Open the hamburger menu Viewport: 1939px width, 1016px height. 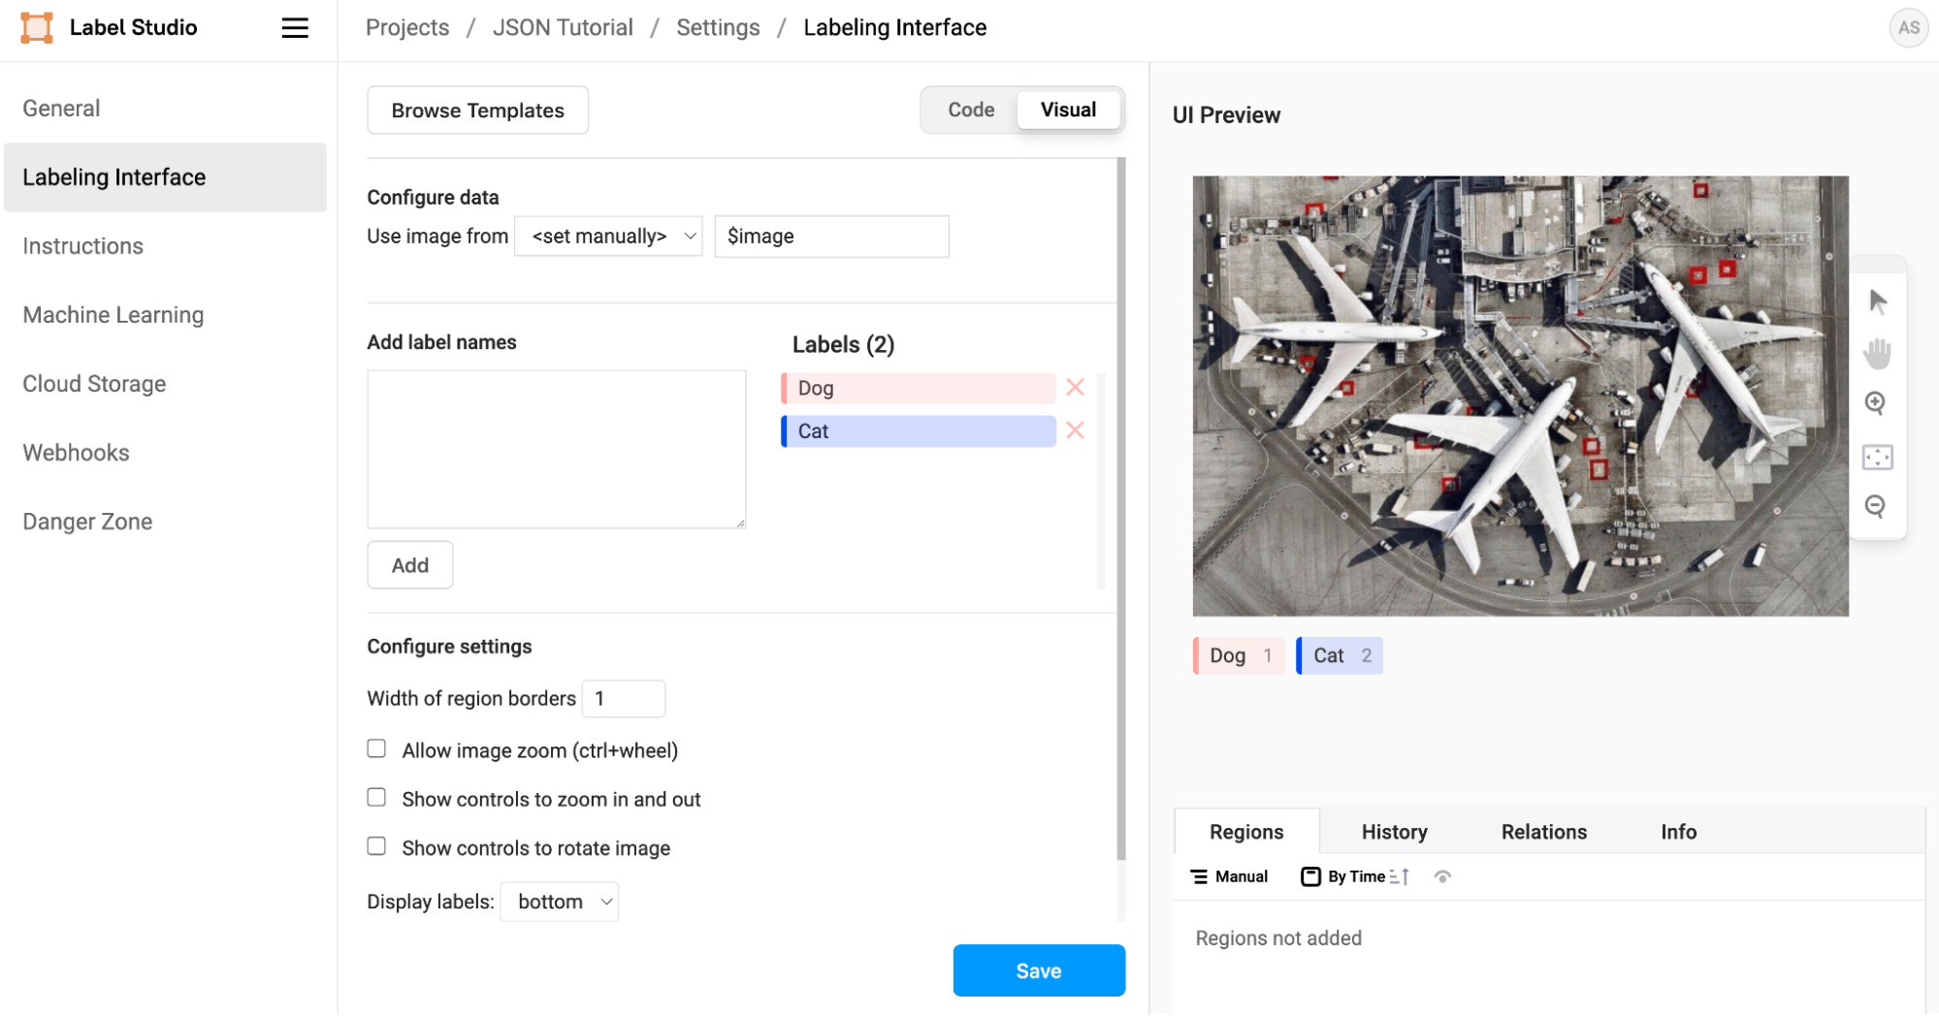pyautogui.click(x=295, y=28)
